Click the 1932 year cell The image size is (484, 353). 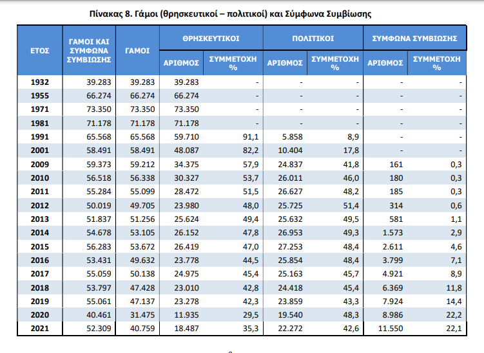point(39,82)
